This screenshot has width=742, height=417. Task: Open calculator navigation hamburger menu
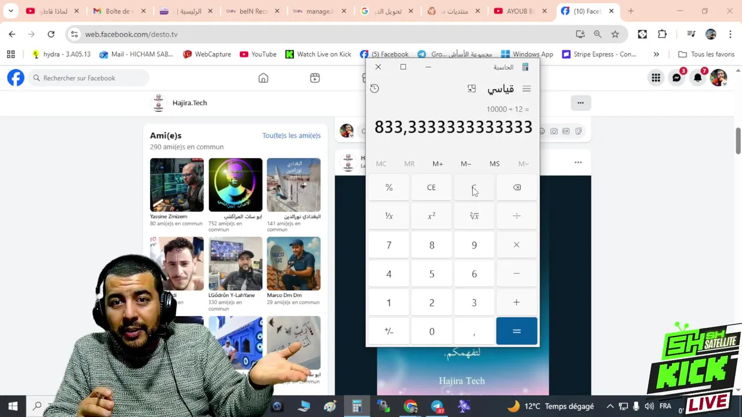pos(526,89)
